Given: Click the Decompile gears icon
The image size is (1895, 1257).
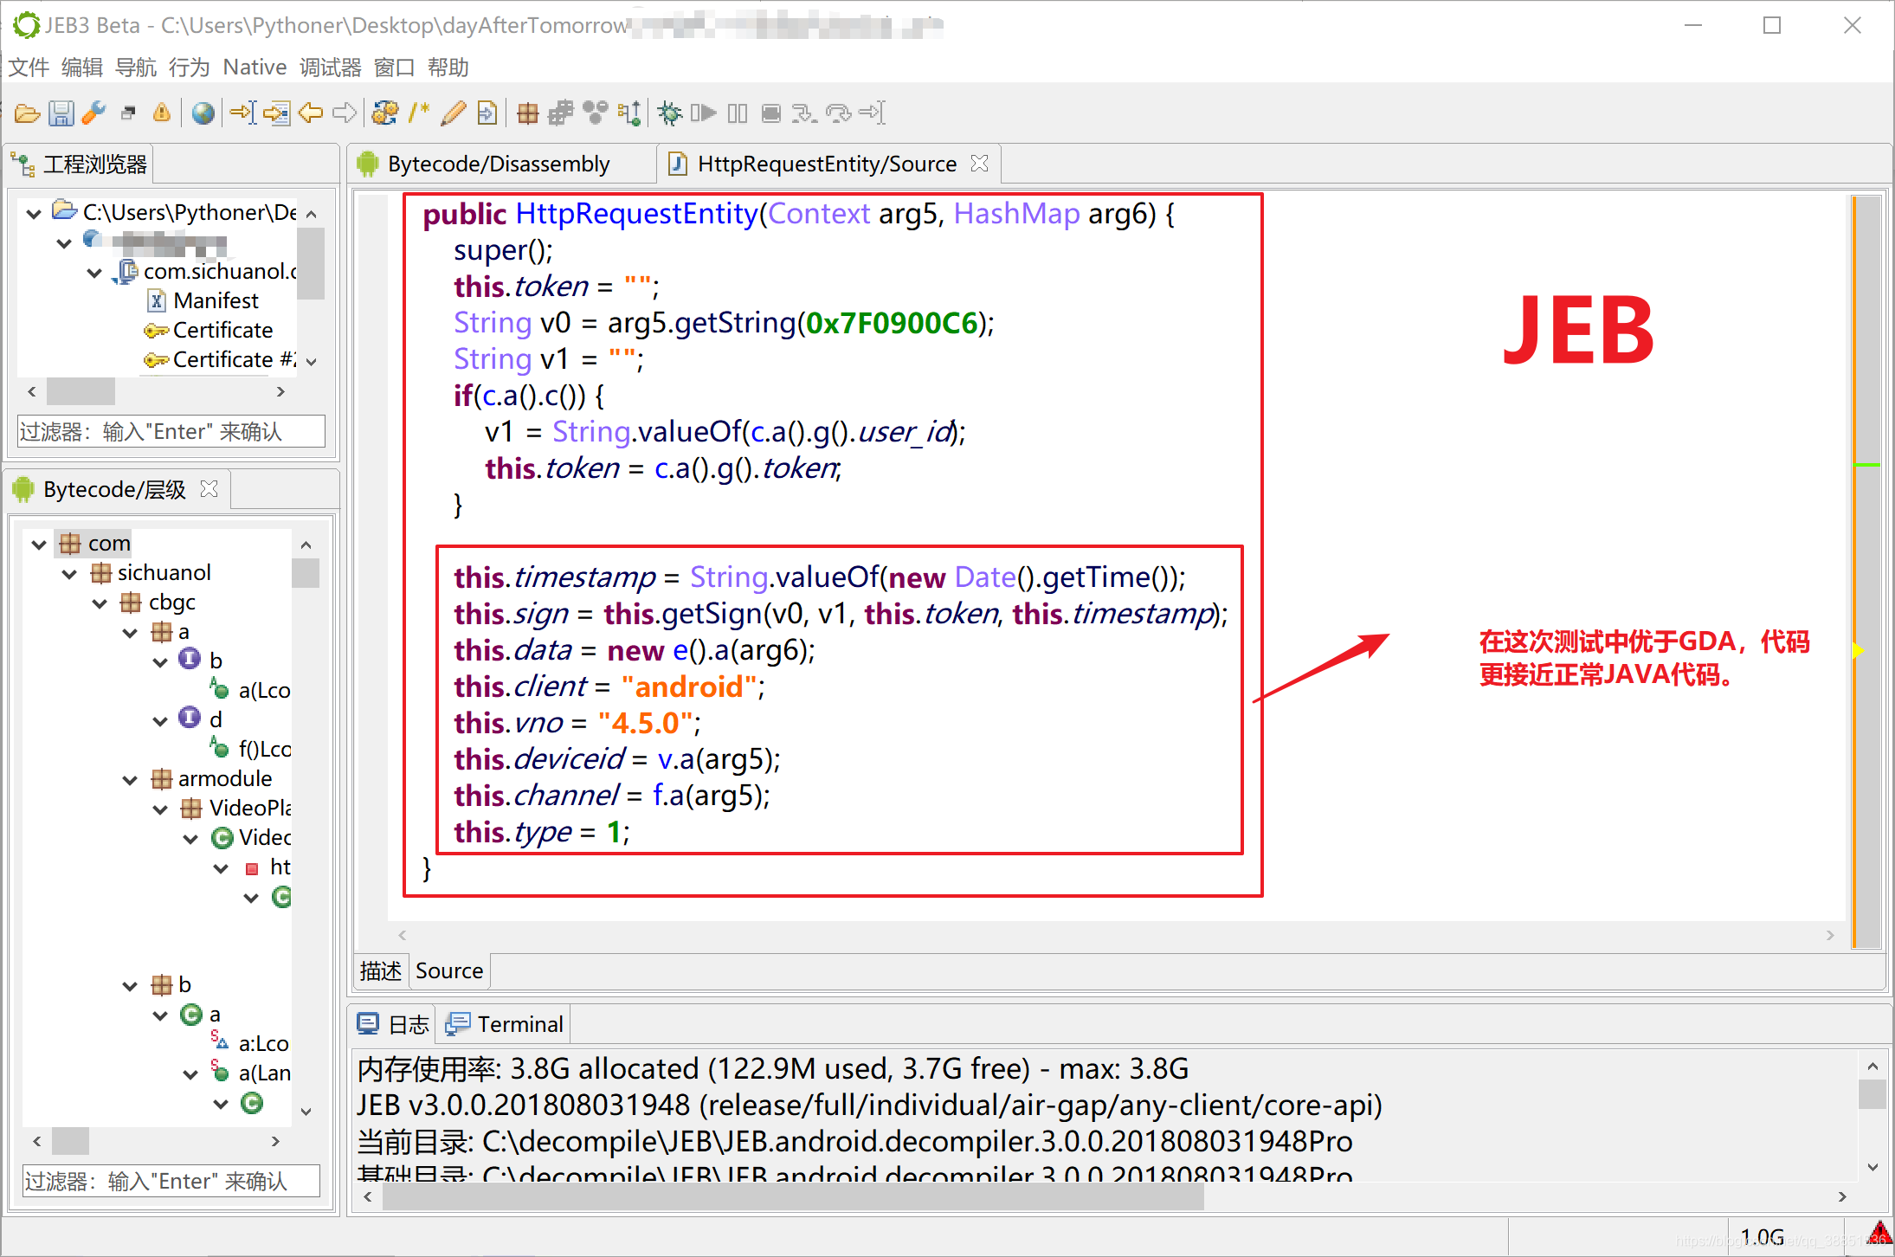Looking at the screenshot, I should (x=385, y=113).
